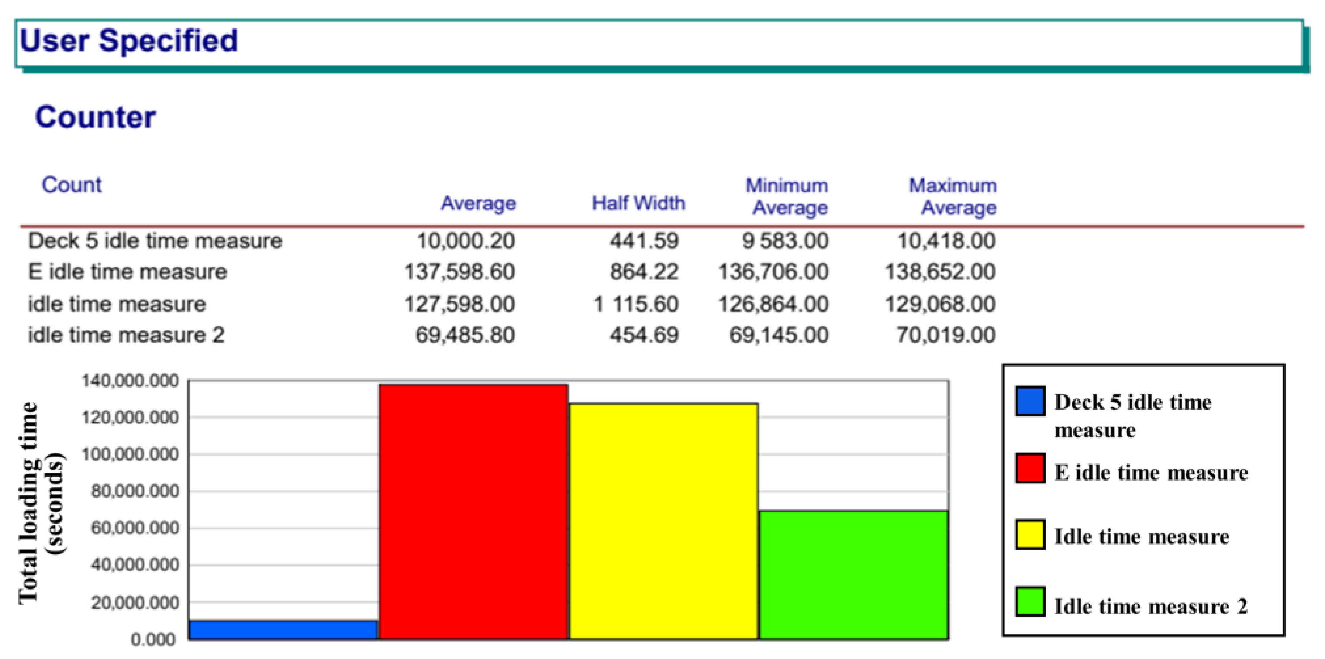Click the 127,598.00 average value

coord(459,304)
